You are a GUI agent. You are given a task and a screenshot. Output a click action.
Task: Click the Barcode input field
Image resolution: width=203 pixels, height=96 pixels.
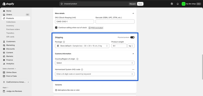(x=115, y=22)
